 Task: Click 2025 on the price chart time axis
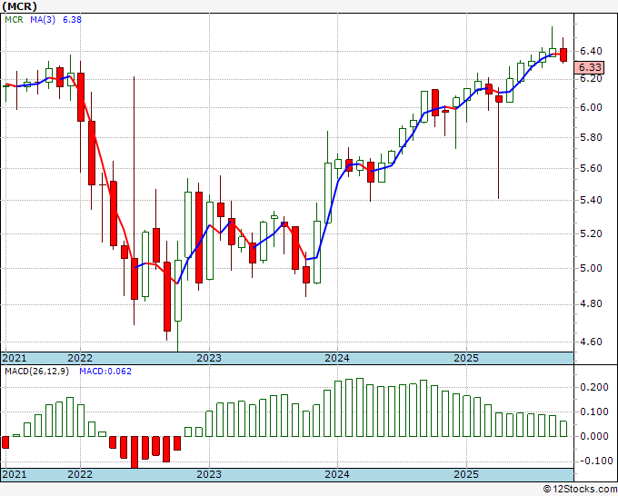[x=466, y=358]
